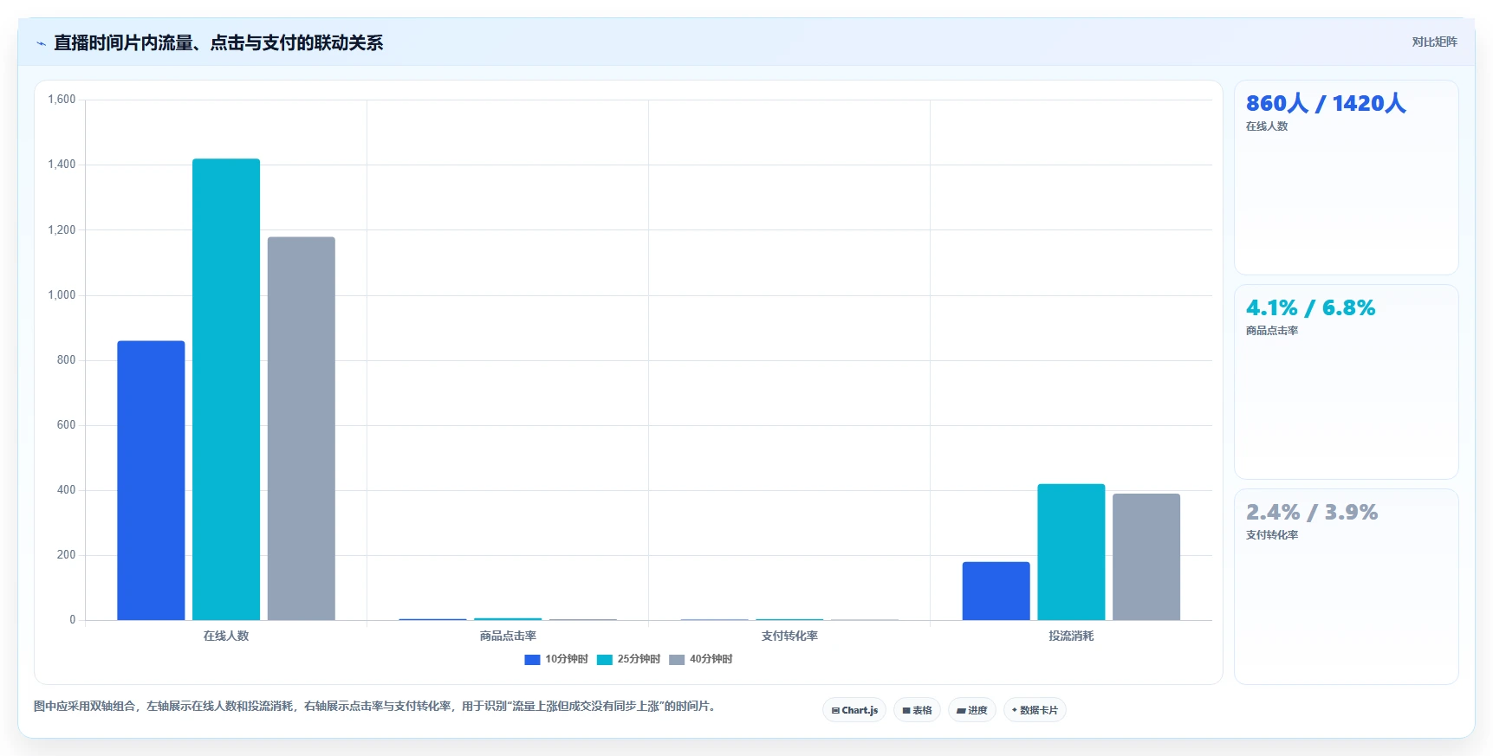The width and height of the screenshot is (1493, 756).
Task: Click the 1,000 y-axis tick label
Action: click(62, 295)
